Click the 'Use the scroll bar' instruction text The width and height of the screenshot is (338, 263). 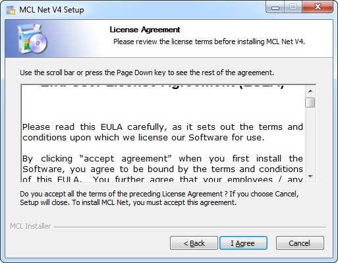147,73
